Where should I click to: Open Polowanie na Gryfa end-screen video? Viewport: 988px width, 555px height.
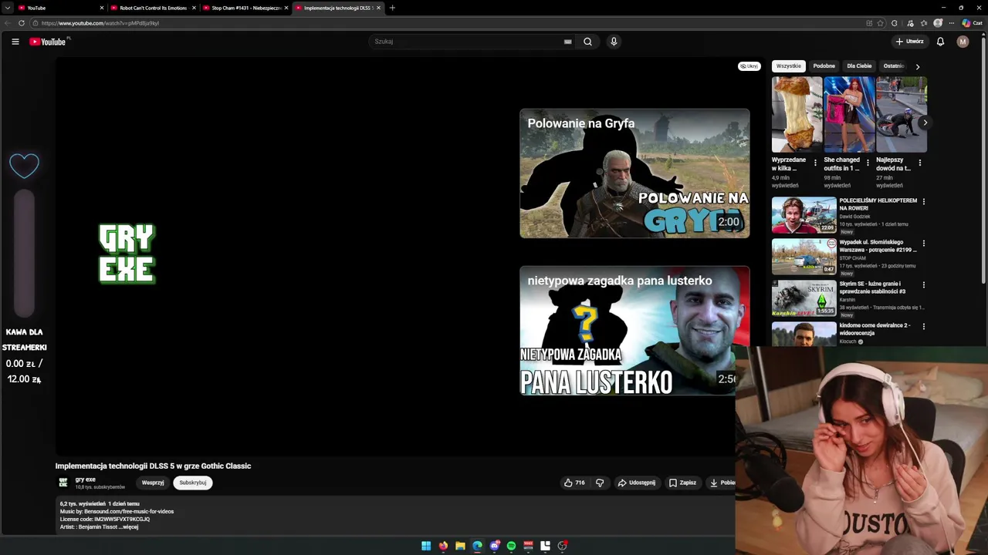634,173
